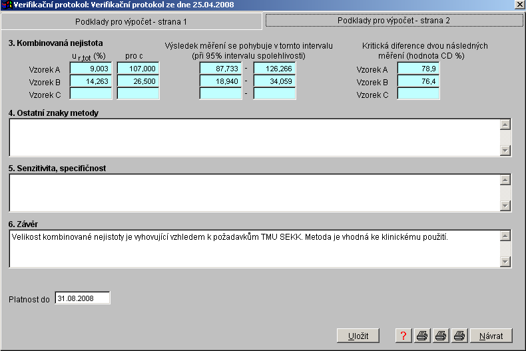
Task: Click the empty Vzorek C critical difference field
Action: click(418, 94)
